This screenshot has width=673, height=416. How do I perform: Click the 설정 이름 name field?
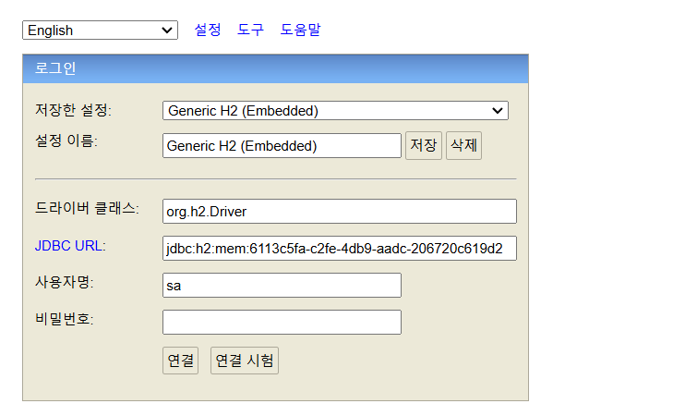point(282,146)
